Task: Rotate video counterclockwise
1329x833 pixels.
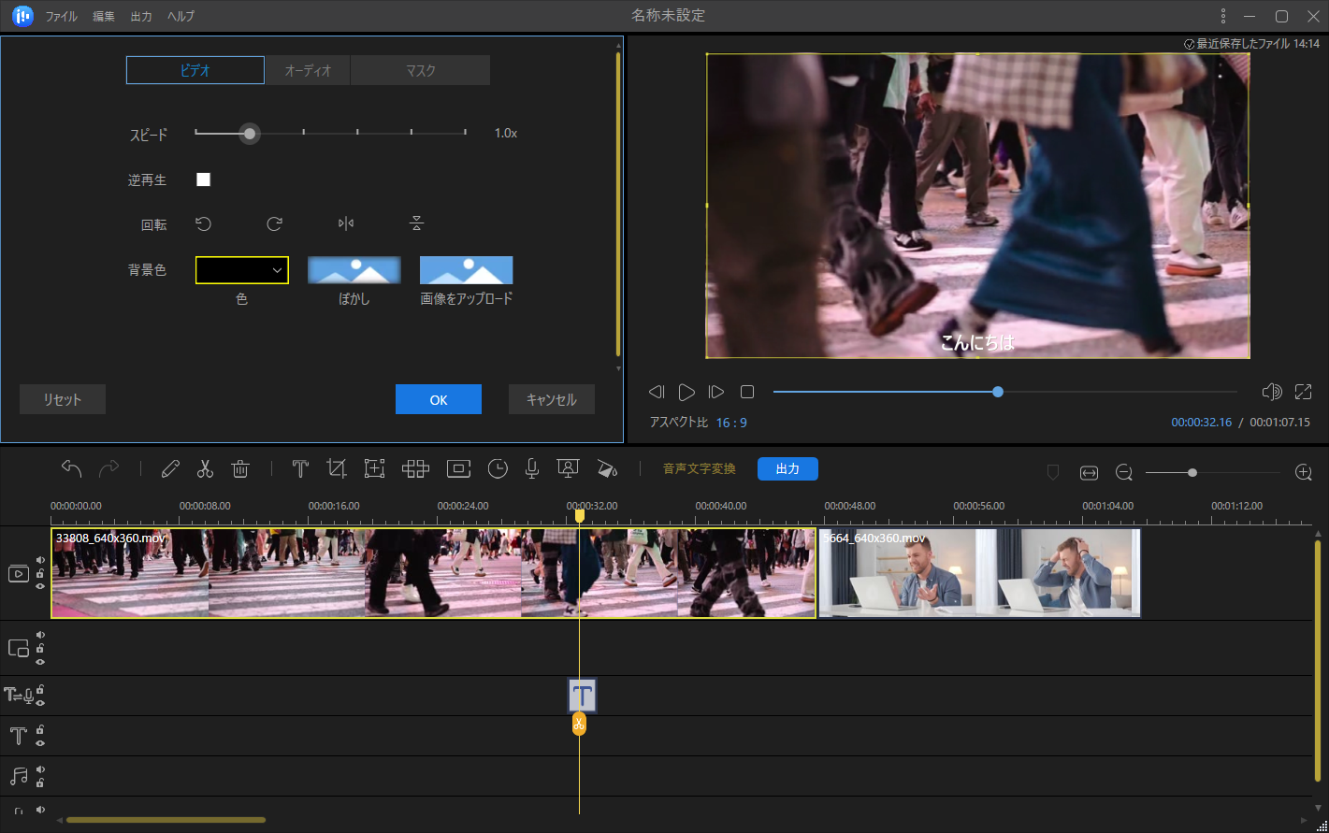Action: point(203,223)
